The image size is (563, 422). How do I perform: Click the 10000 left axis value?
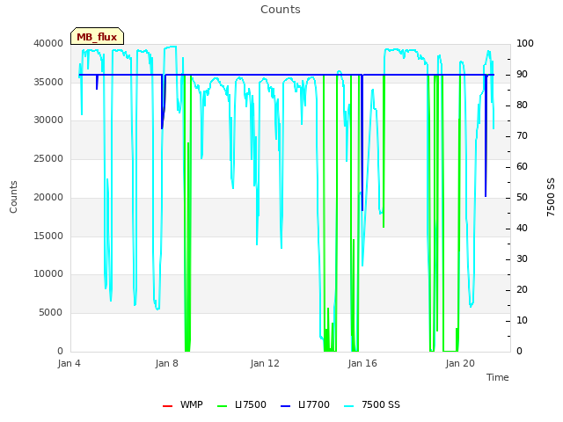click(48, 273)
